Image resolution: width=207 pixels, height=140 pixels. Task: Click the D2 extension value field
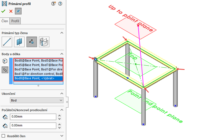(x=33, y=126)
